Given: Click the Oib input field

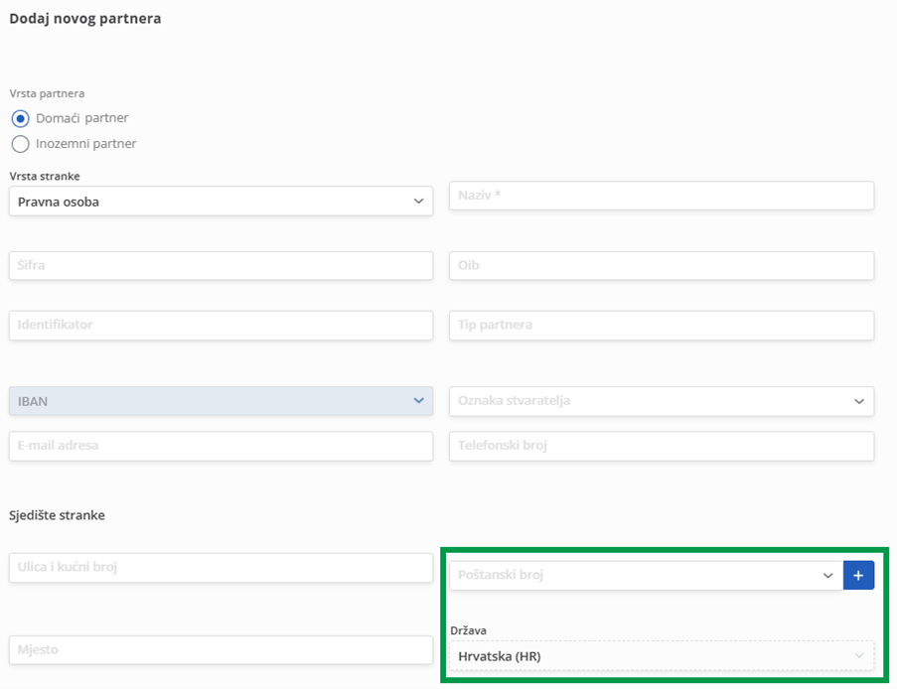Looking at the screenshot, I should (662, 266).
